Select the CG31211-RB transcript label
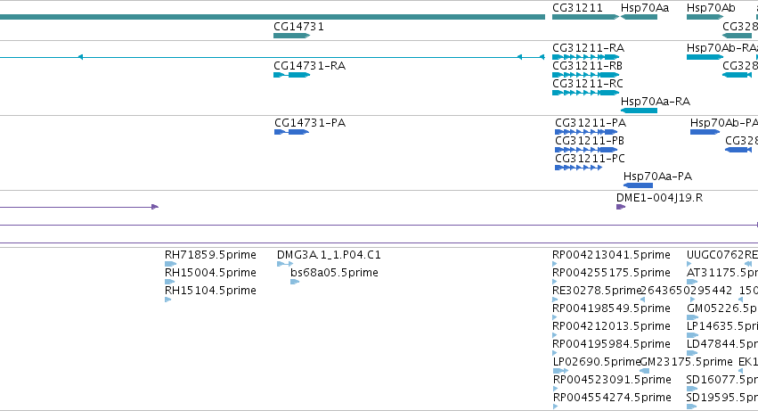Viewport: 758px width, 411px height. (587, 66)
